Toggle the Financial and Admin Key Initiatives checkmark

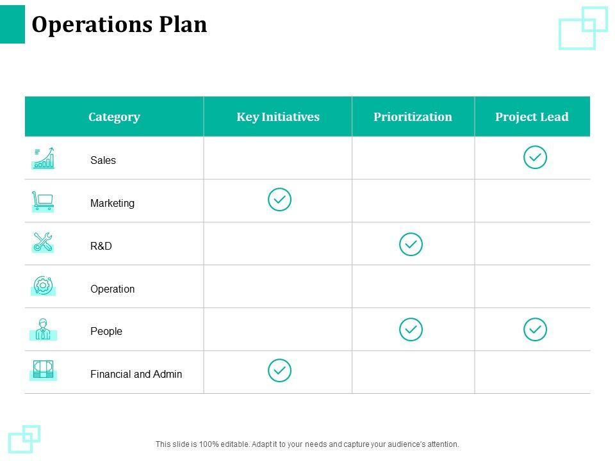(279, 370)
